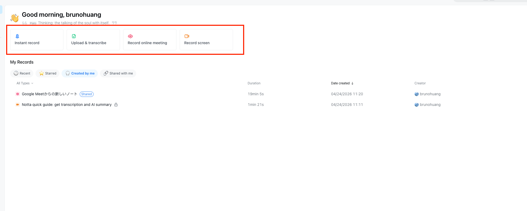Viewport: 527px width, 211px height.
Task: Click the red Record online meeting icon
Action: point(130,36)
